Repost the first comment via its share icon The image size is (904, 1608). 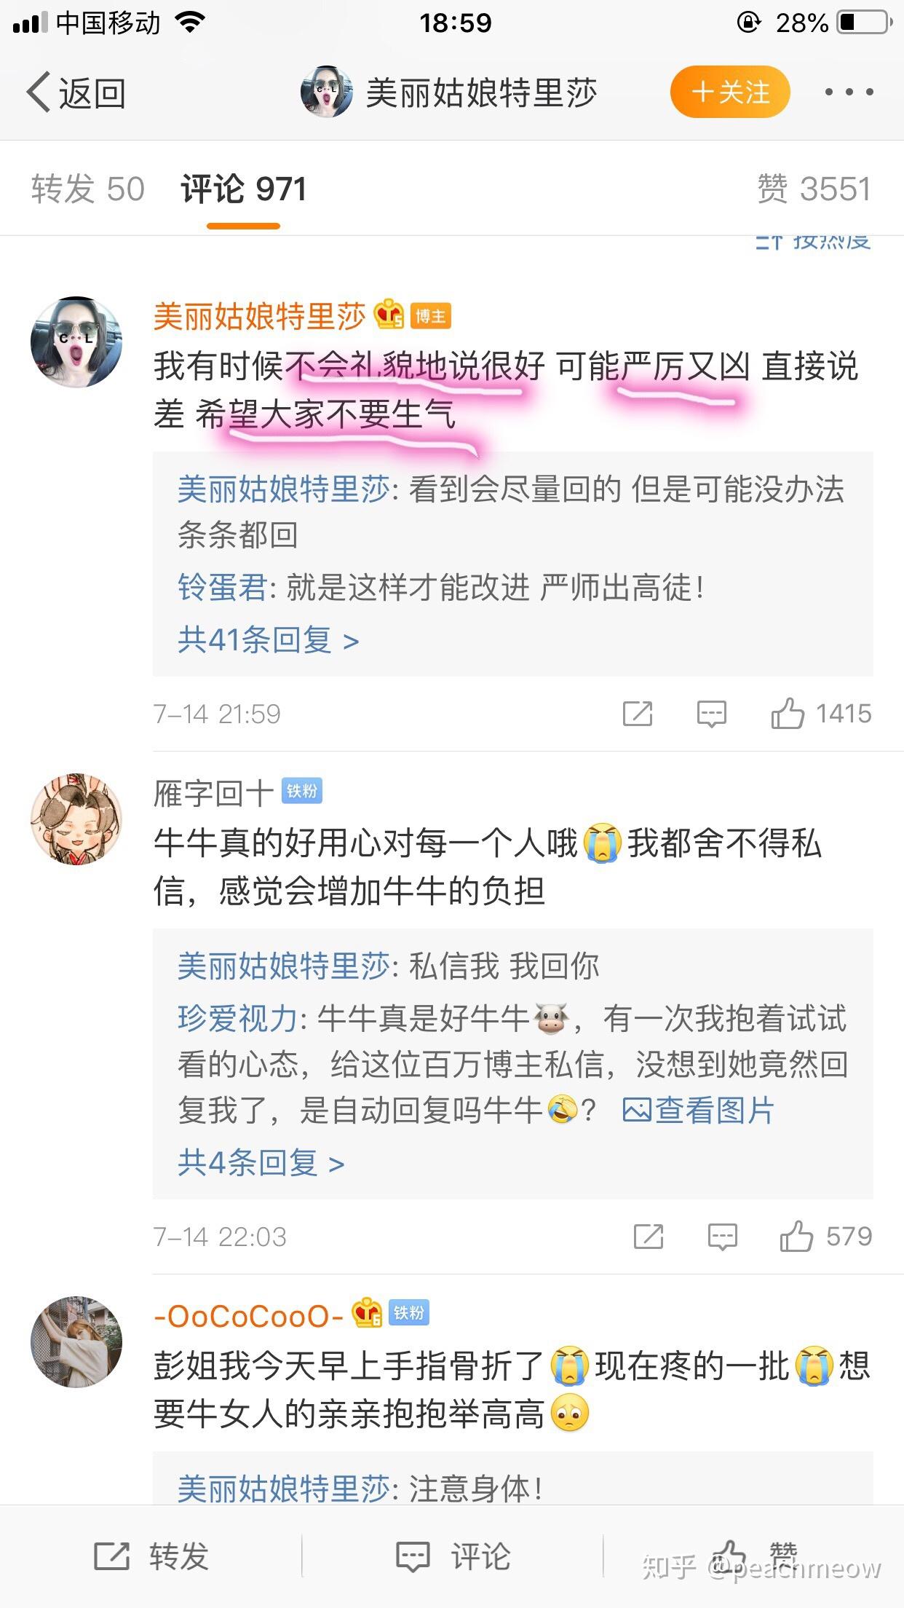coord(638,714)
